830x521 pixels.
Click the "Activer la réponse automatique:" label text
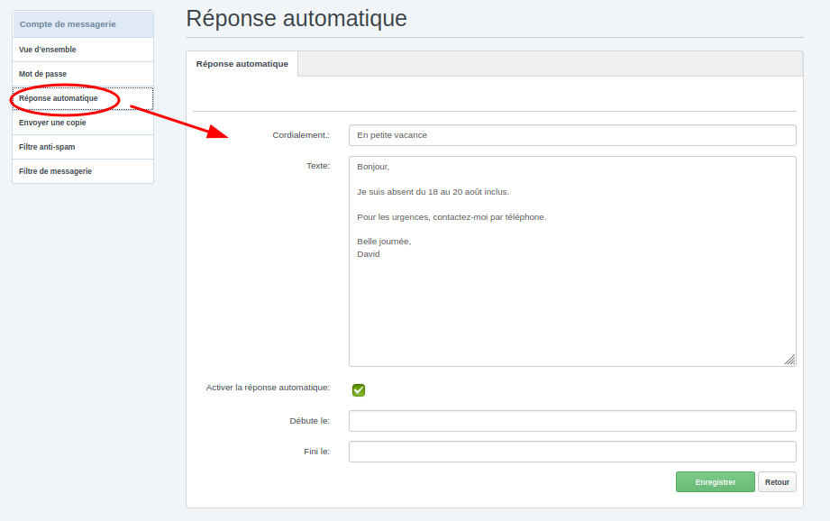click(268, 388)
